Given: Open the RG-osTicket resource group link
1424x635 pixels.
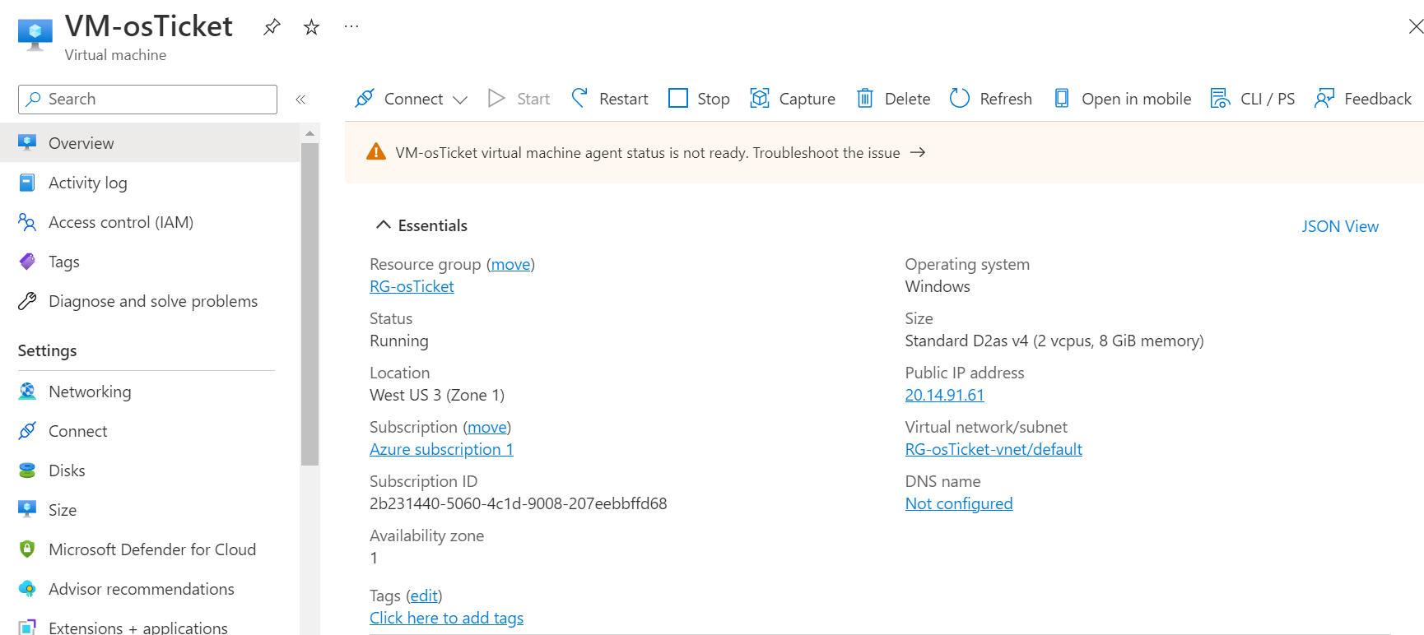Looking at the screenshot, I should tap(412, 286).
